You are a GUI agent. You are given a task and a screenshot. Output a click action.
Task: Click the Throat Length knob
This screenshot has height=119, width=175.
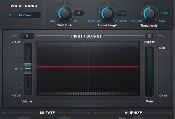click(108, 13)
